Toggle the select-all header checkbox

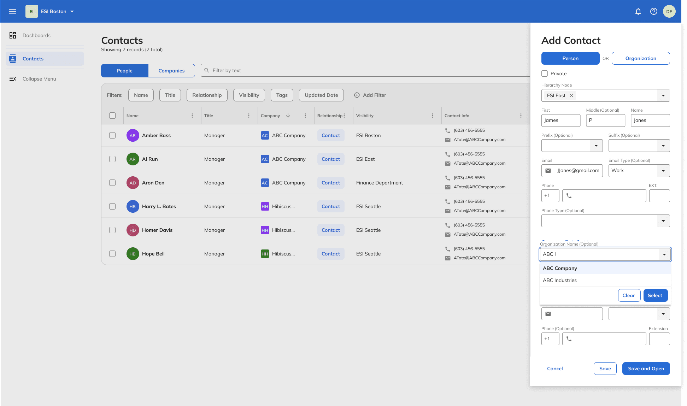tap(112, 116)
